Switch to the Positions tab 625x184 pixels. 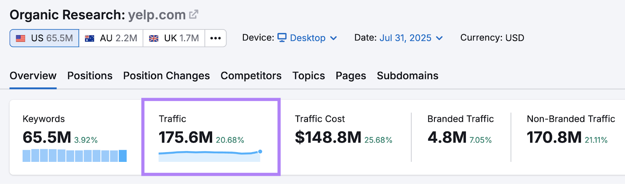[90, 75]
